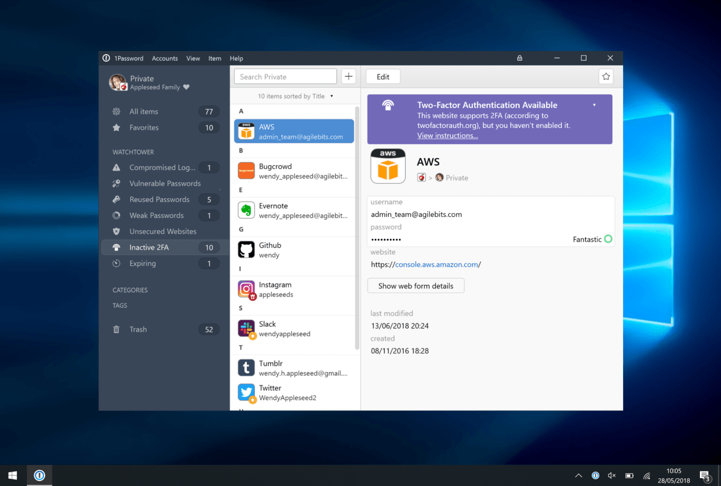The image size is (721, 486).
Task: Collapse the Two-Factor Authentication banner arrow
Action: pyautogui.click(x=594, y=105)
